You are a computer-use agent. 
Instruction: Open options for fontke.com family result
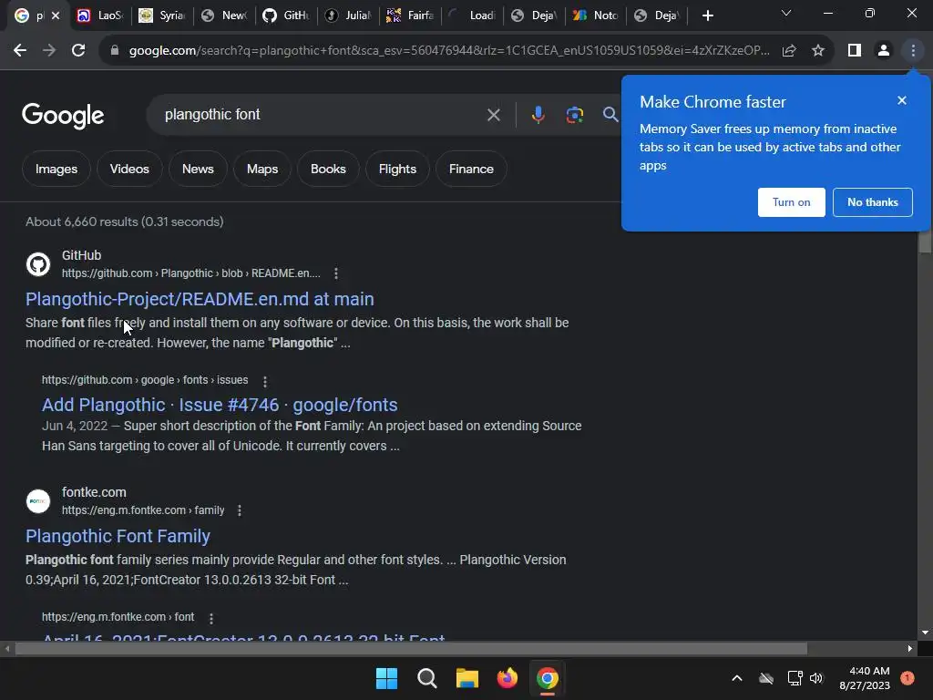point(240,510)
